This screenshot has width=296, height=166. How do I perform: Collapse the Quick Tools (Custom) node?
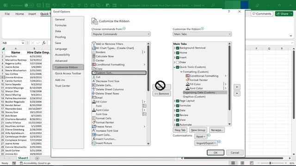[x=174, y=67]
